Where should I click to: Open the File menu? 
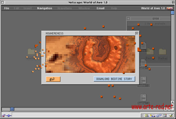pos(6,8)
